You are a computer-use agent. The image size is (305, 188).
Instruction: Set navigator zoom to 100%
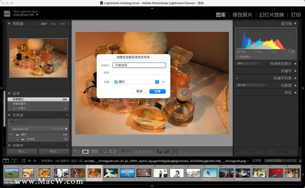[53, 24]
